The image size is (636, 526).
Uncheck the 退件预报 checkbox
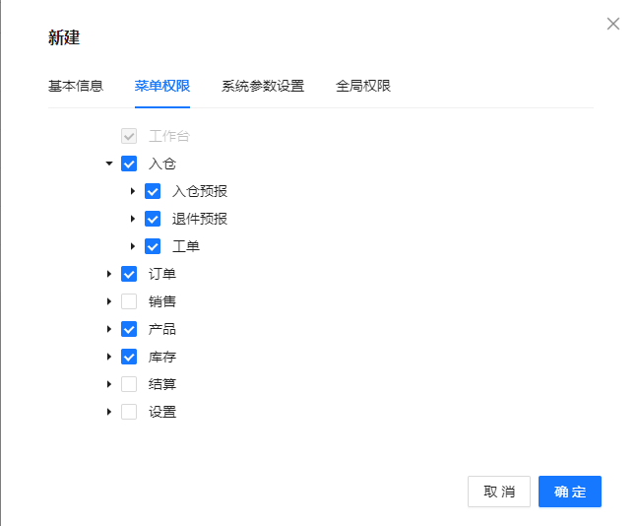click(x=153, y=219)
